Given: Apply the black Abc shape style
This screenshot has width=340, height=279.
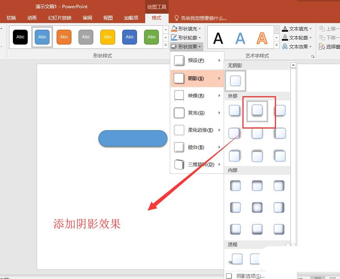Looking at the screenshot, I should coord(20,37).
